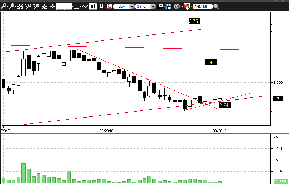Switch to OHLC bar chart style
Viewport: 289px width, 184px height.
[x=101, y=6]
